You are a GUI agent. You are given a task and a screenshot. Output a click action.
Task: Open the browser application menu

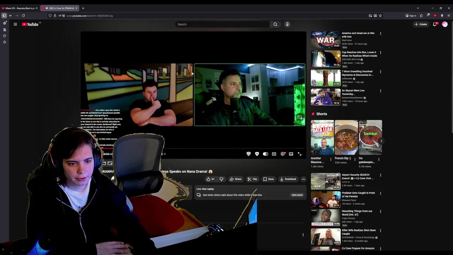449,16
